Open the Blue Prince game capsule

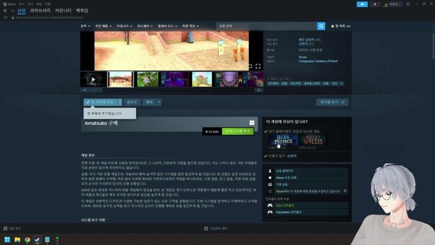pyautogui.click(x=283, y=140)
